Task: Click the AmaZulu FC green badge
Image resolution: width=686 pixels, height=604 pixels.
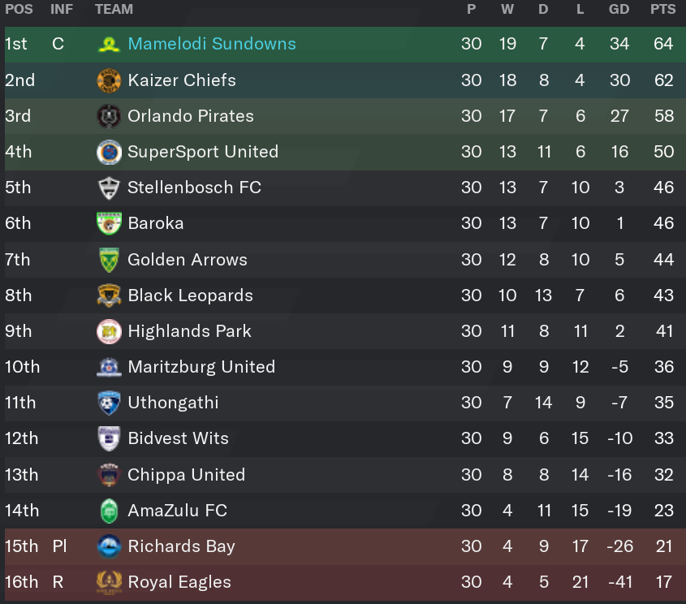Action: click(109, 511)
